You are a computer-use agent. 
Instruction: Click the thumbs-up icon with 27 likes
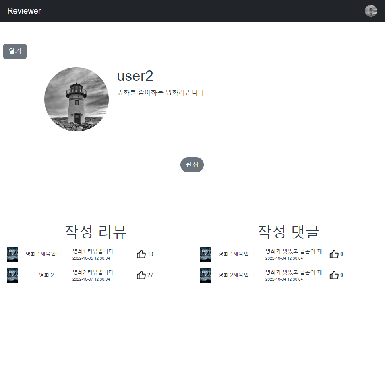[x=141, y=275]
